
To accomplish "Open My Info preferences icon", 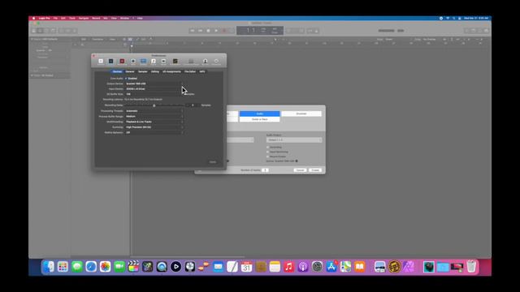I will [x=205, y=62].
